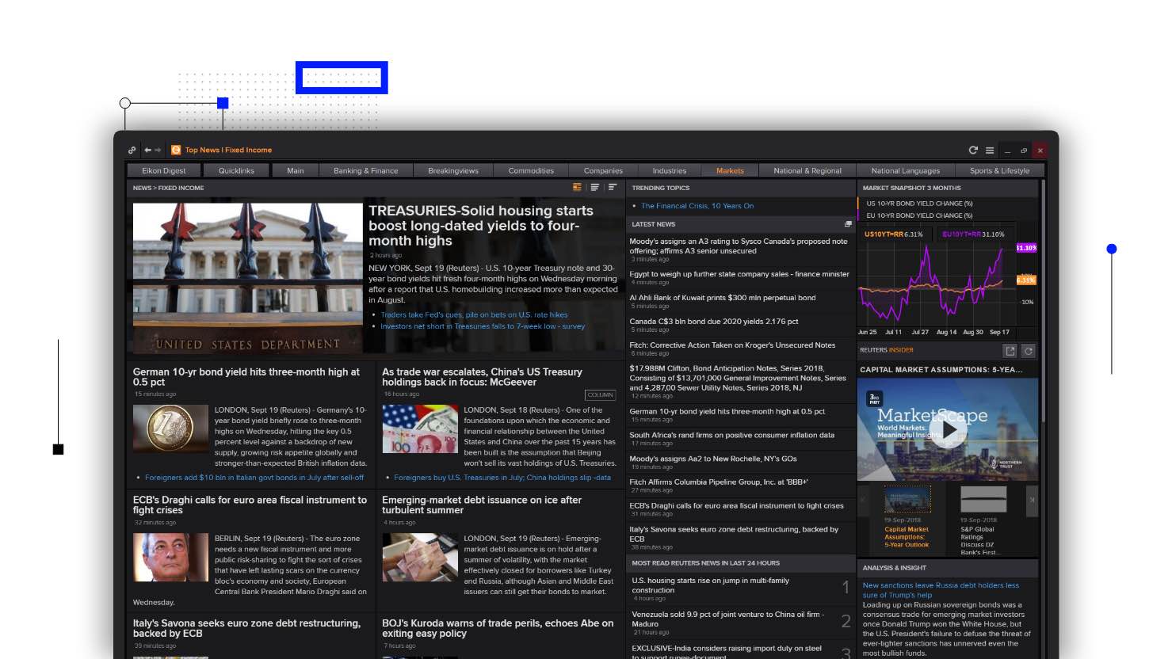Open Al Ahli Bank of Kuwait headline

(x=723, y=298)
